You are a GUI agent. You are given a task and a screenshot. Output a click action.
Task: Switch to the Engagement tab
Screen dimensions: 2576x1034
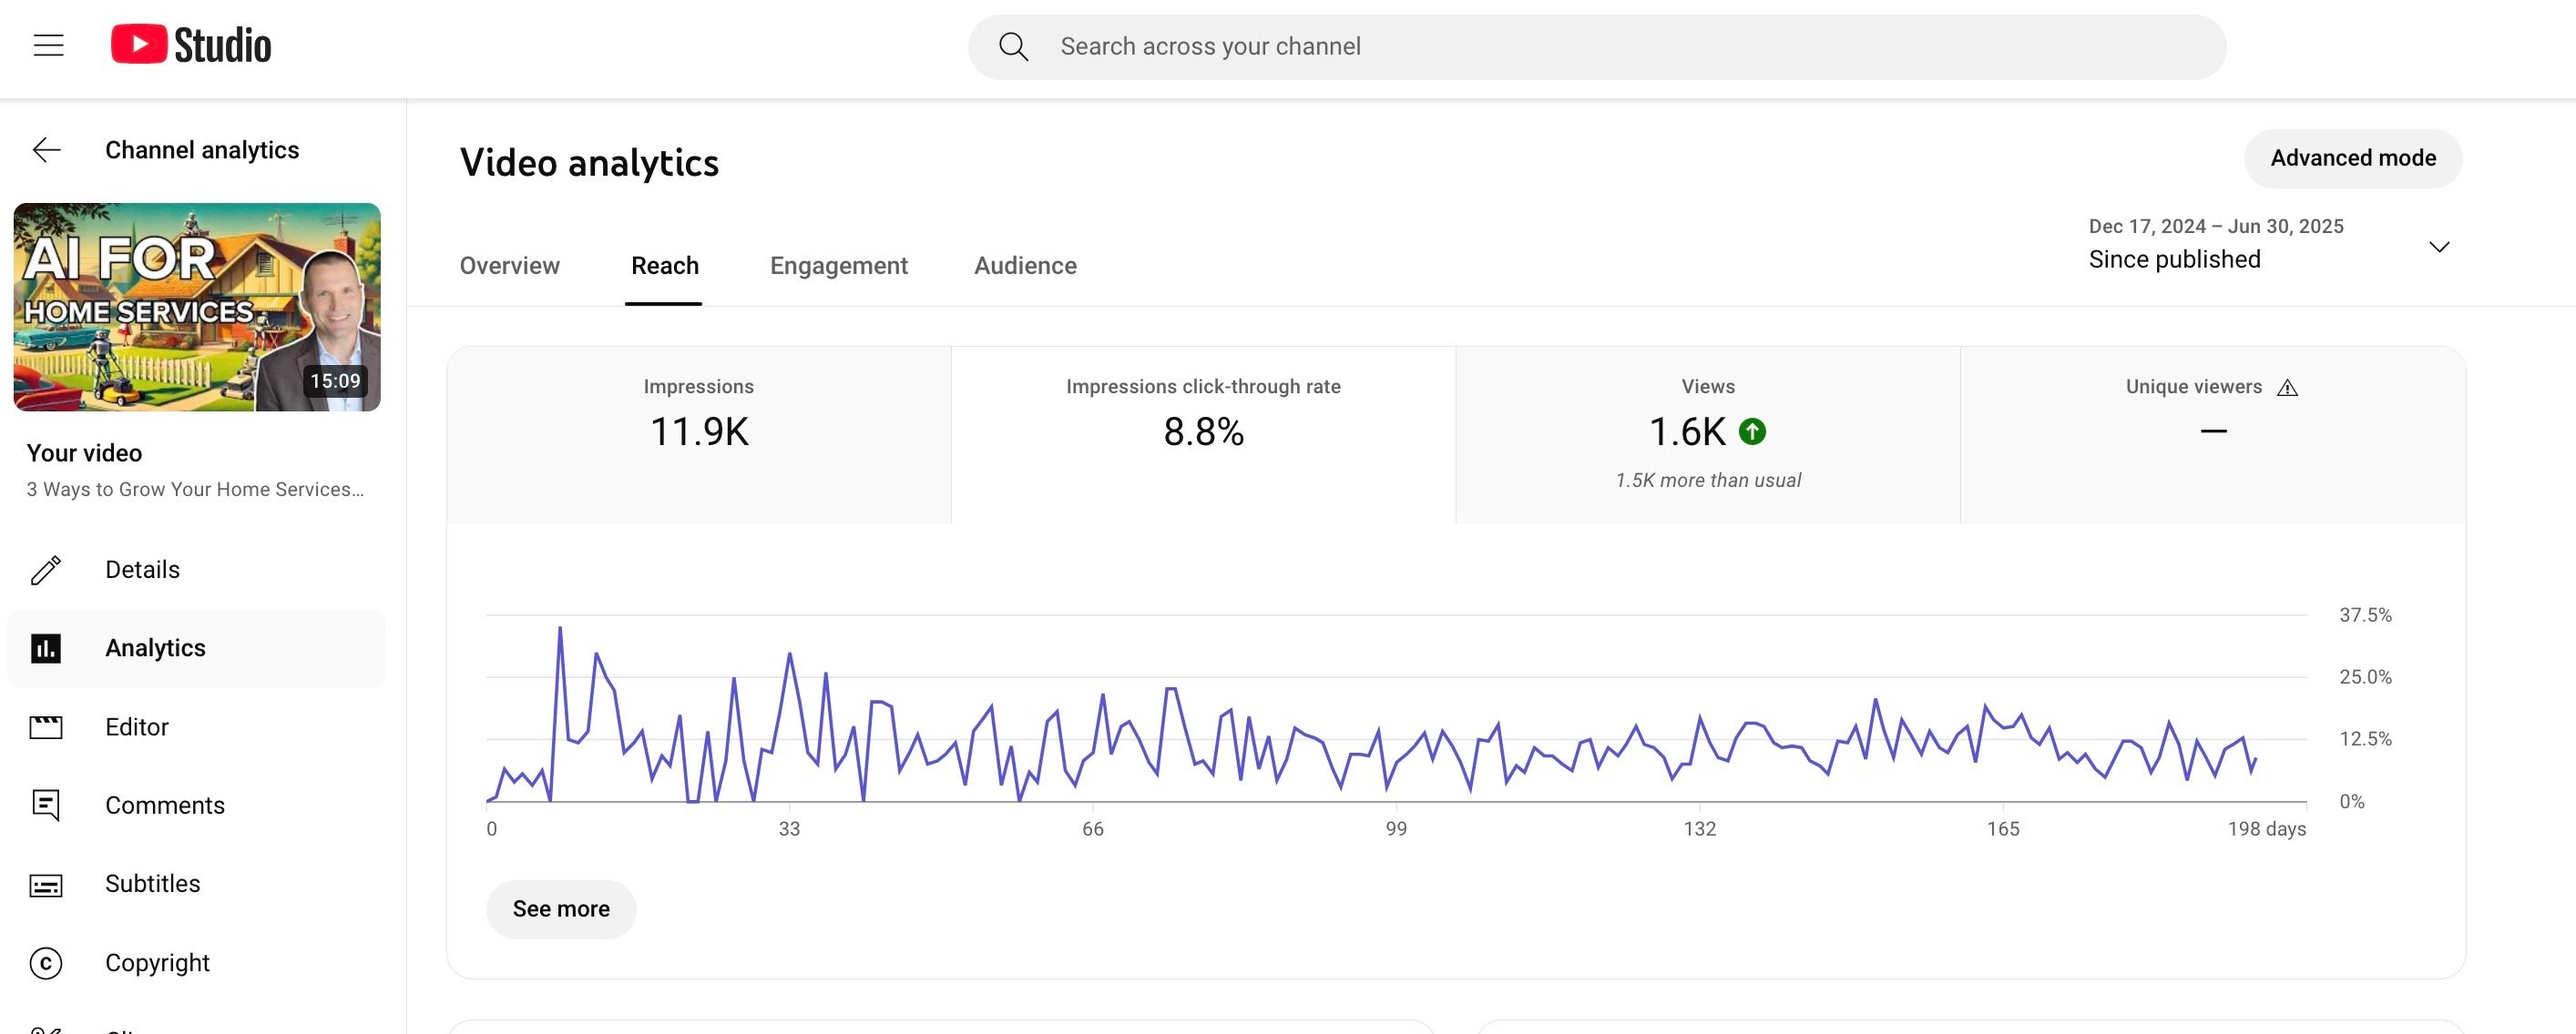(838, 266)
